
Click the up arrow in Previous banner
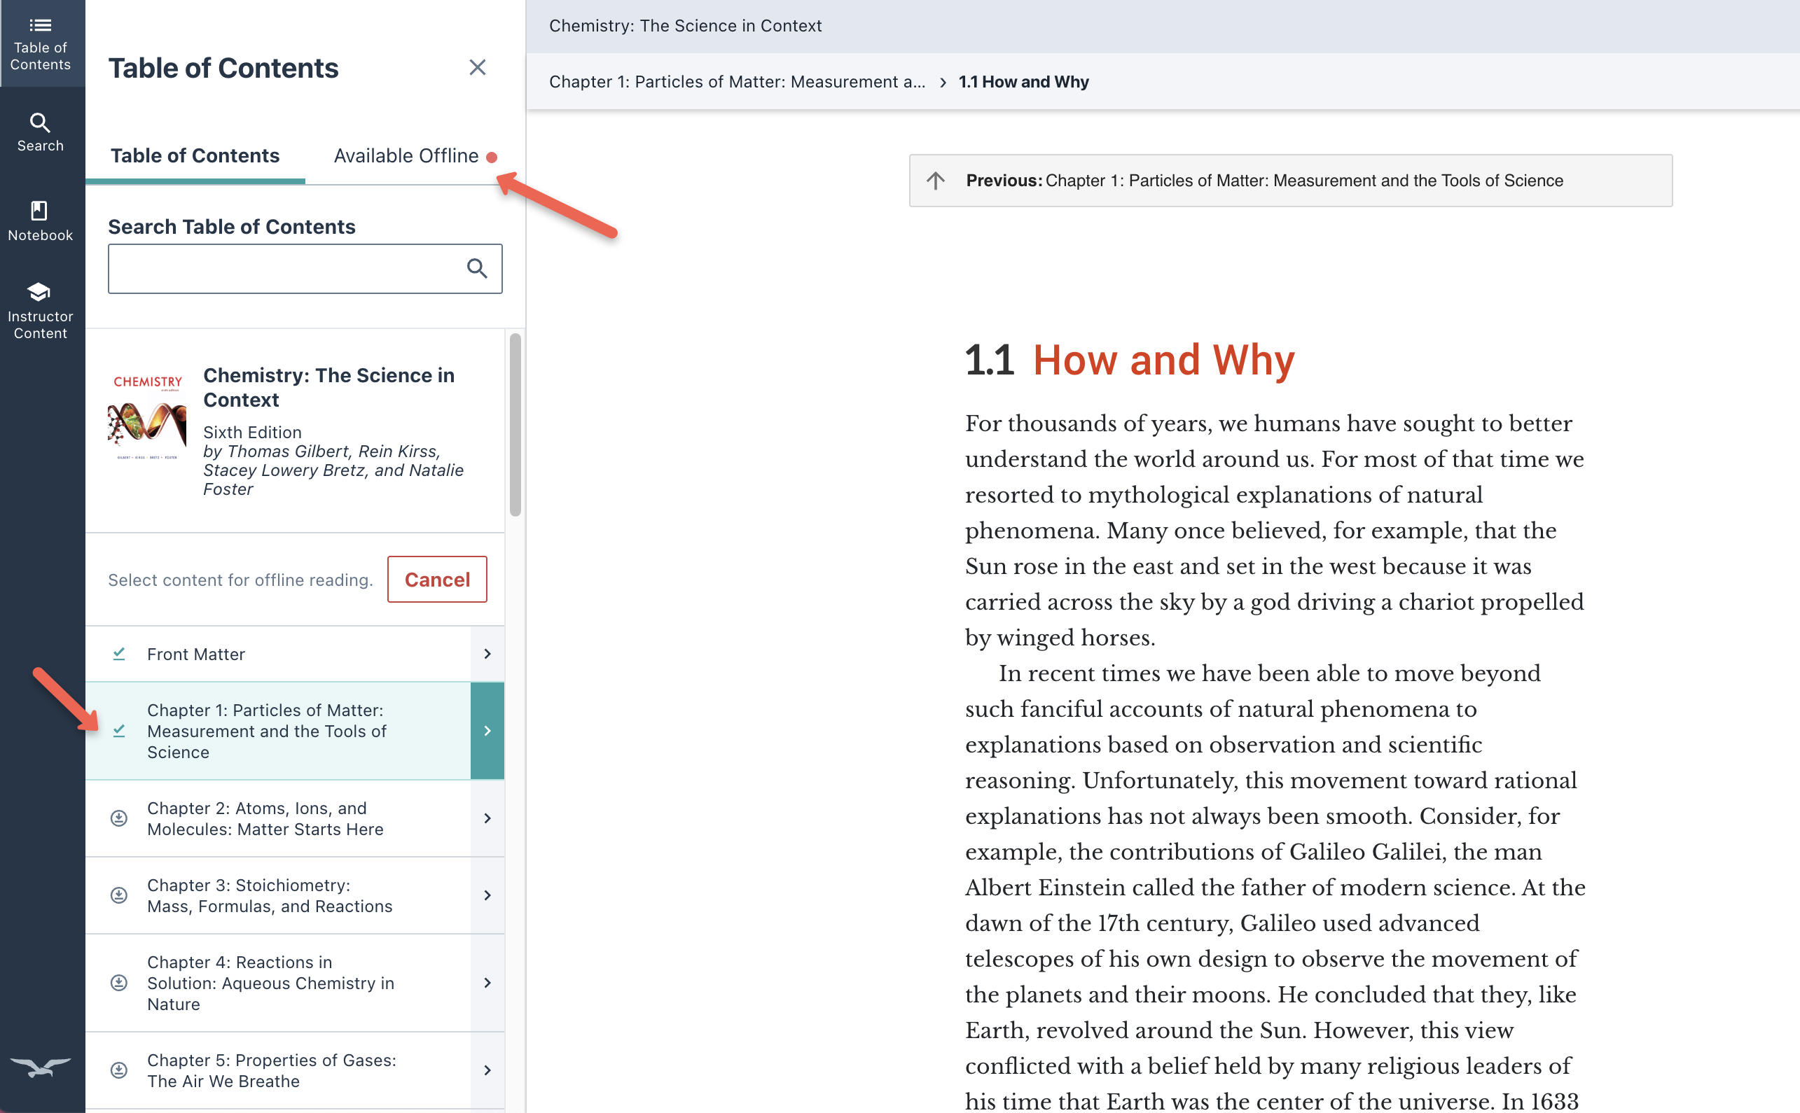pos(935,181)
